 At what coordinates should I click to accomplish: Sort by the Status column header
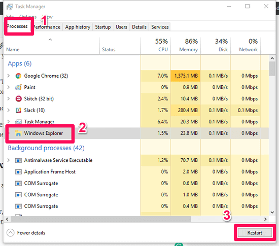109,50
